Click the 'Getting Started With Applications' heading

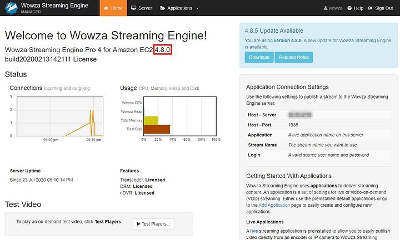pos(289,176)
